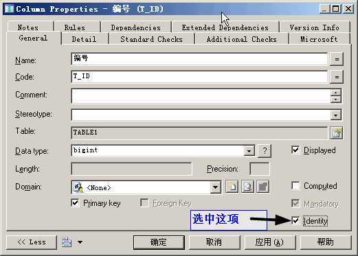Cancel with the 取消 button
Image resolution: width=358 pixels, height=256 pixels.
214,242
